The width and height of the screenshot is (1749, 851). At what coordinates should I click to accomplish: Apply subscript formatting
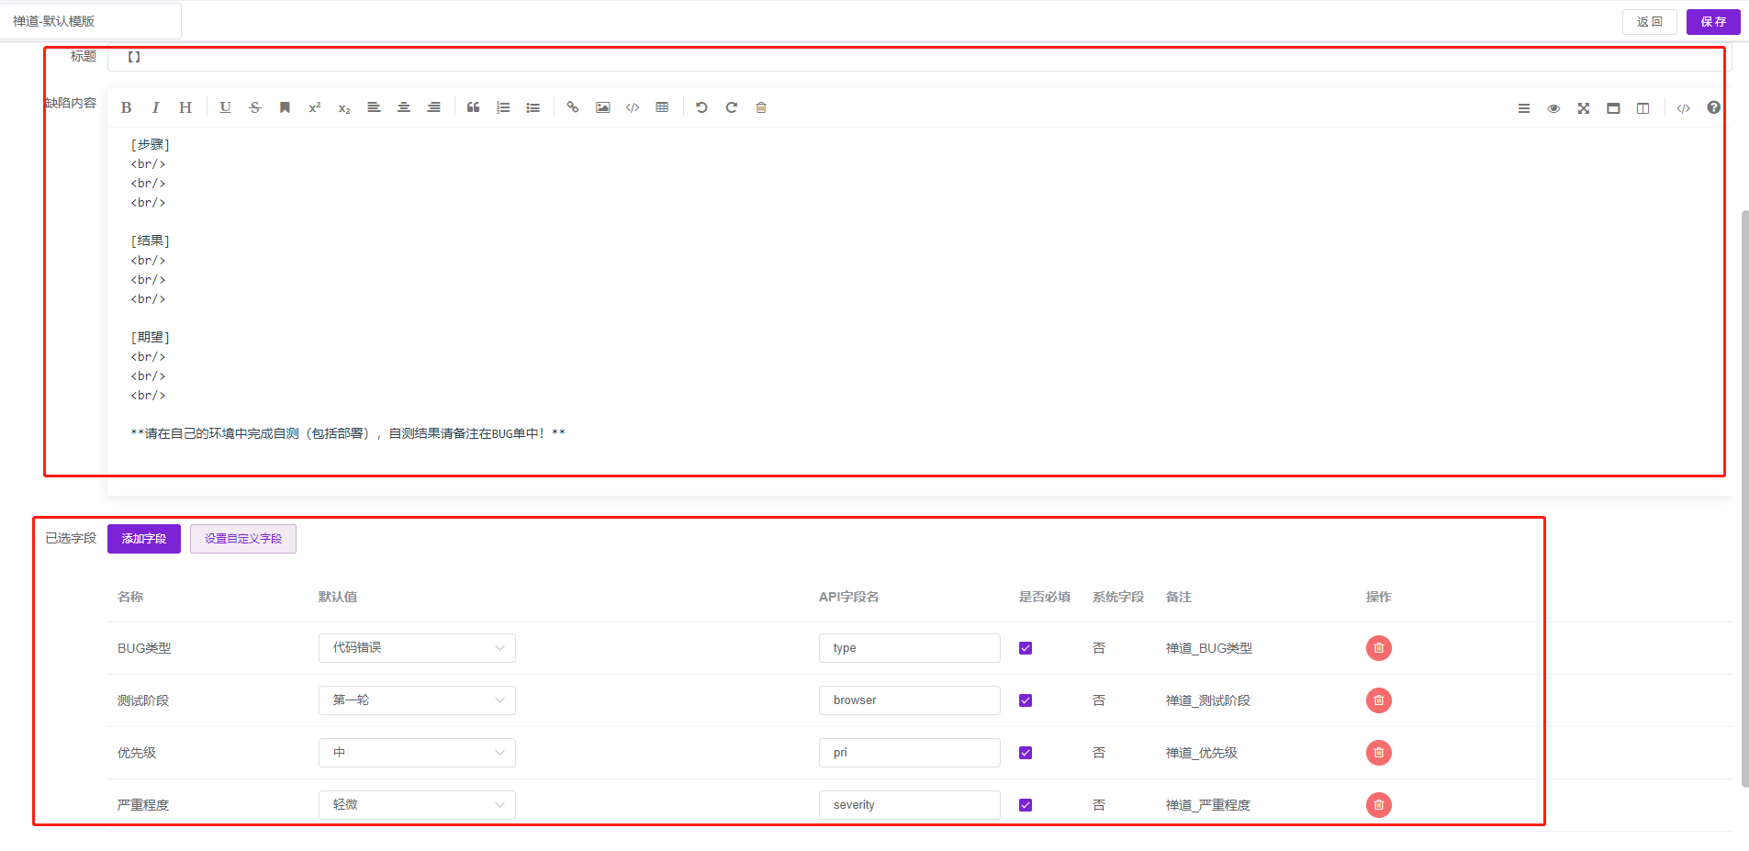coord(344,107)
